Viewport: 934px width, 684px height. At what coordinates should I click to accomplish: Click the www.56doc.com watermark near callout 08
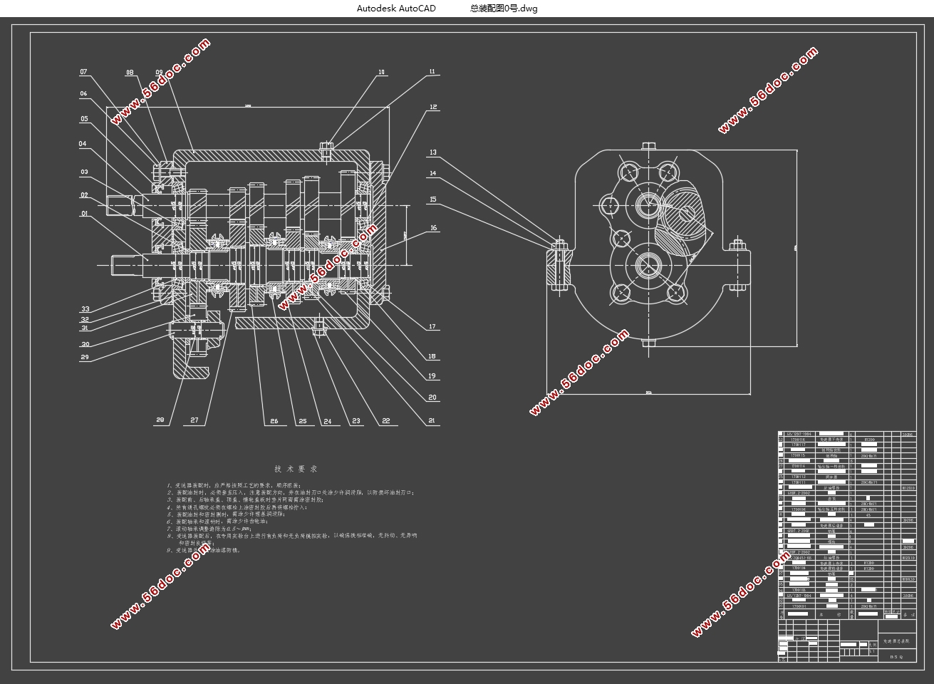(x=160, y=79)
